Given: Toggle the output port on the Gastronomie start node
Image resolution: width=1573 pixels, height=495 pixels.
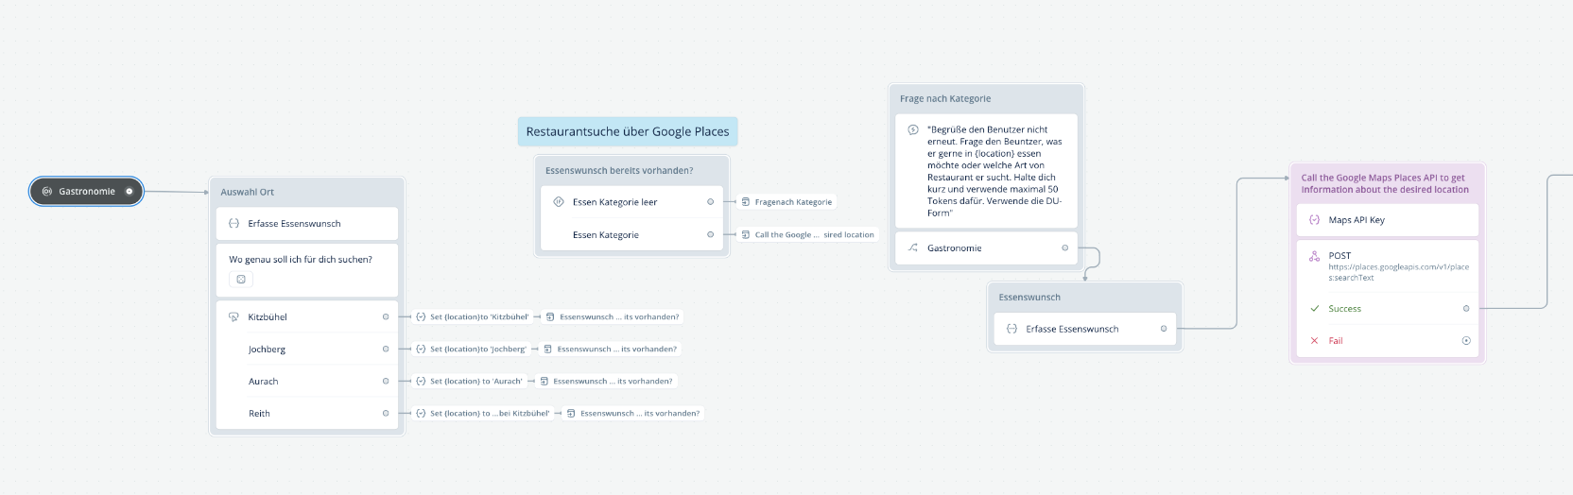Looking at the screenshot, I should click(130, 192).
